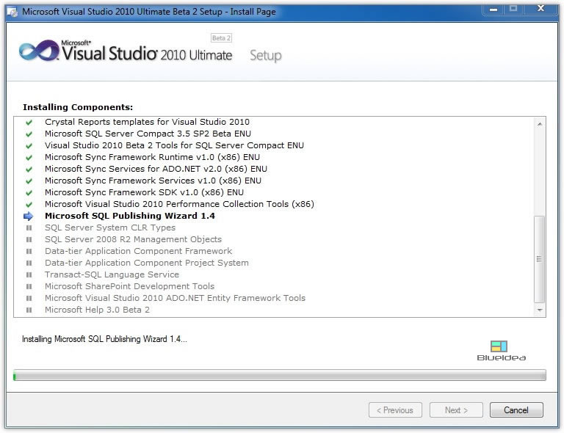This screenshot has height=433, width=564.
Task: Click the 'Setup' header text
Action: [x=266, y=55]
